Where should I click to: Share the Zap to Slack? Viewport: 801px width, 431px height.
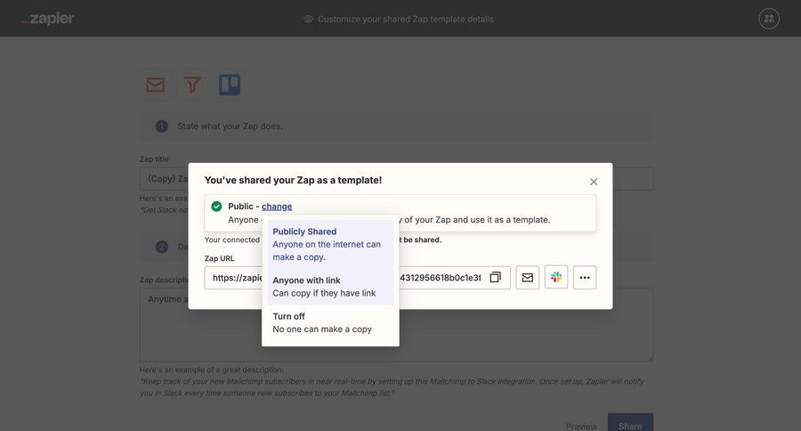[x=555, y=277]
